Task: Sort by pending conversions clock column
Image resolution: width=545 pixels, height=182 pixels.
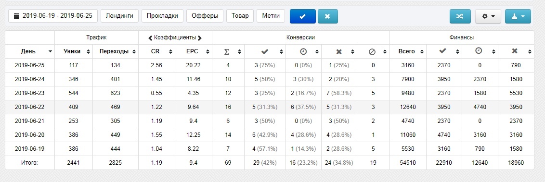Action: [303, 51]
